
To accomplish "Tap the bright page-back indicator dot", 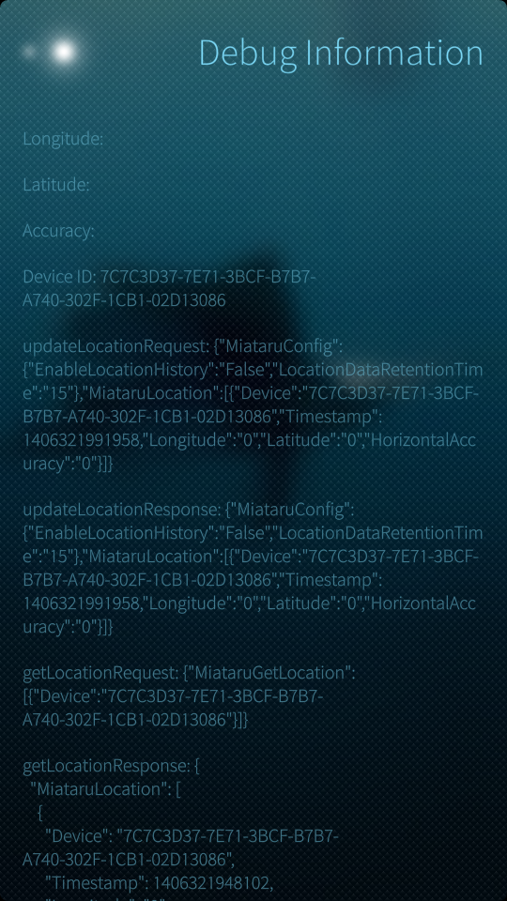I will 64,53.
